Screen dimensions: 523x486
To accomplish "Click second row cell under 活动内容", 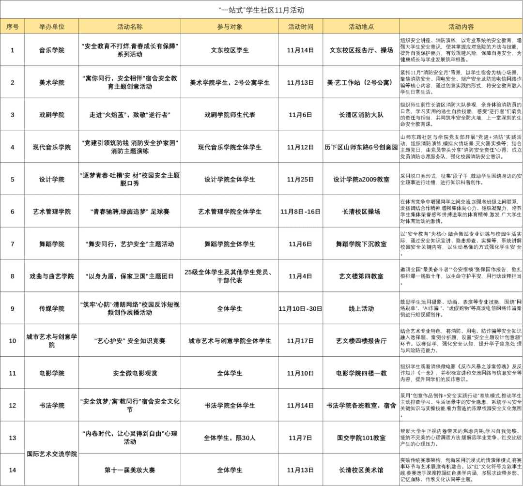I will tap(461, 82).
